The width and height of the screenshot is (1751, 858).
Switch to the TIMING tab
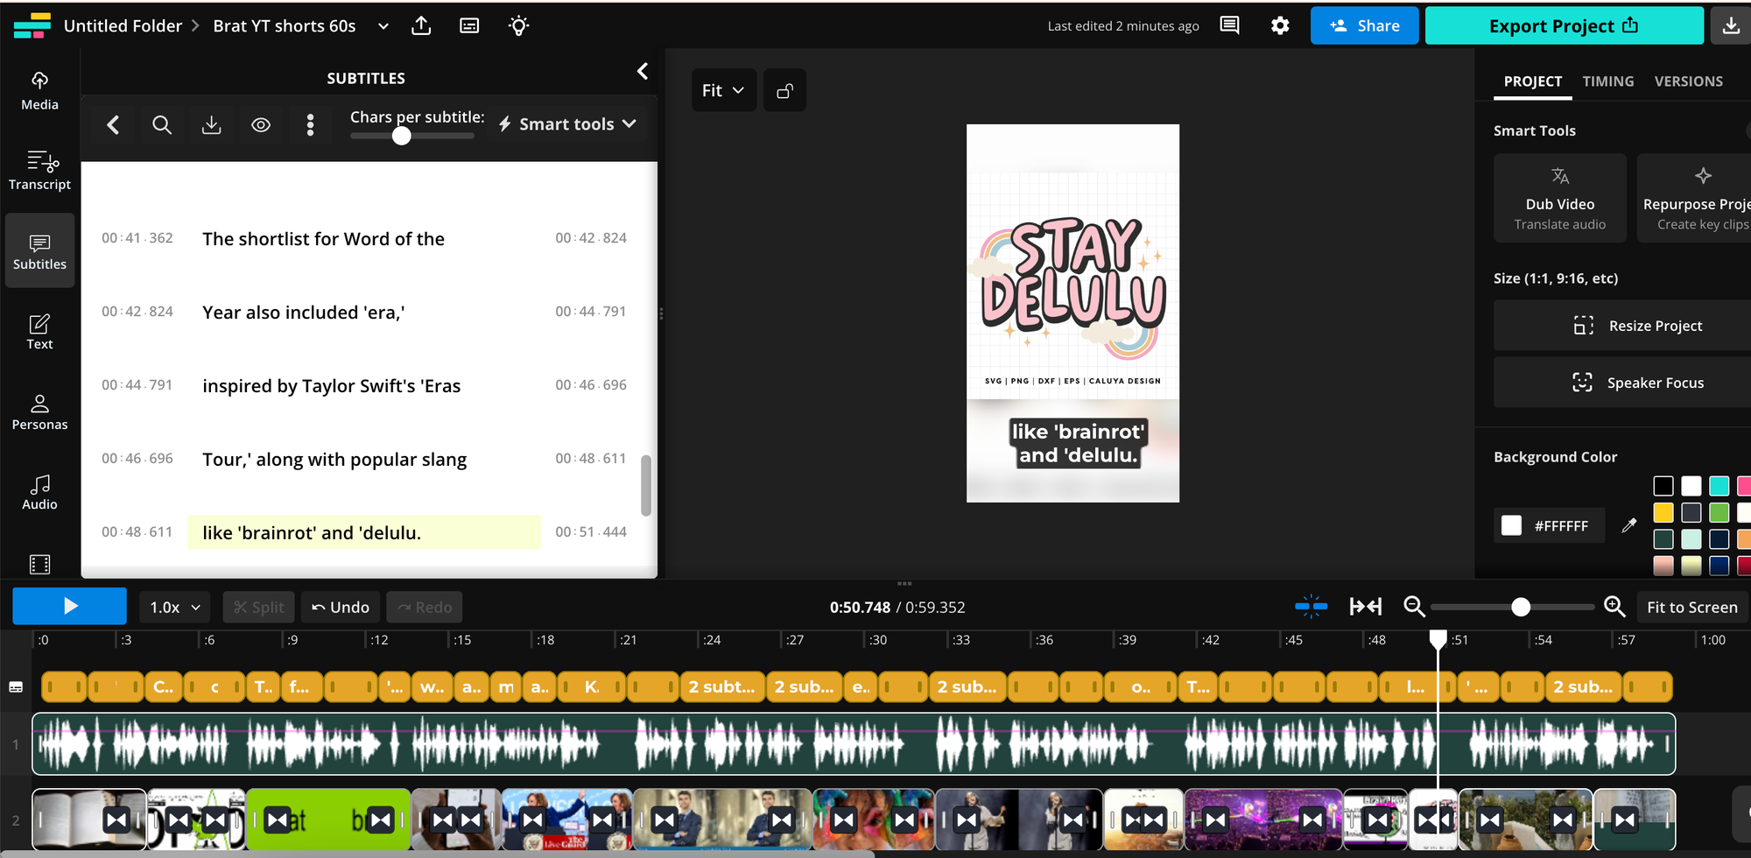pyautogui.click(x=1607, y=81)
